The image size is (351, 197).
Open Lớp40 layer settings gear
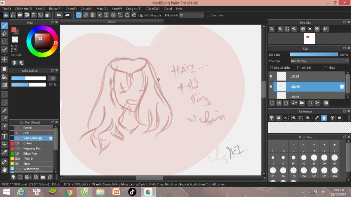click(x=342, y=87)
